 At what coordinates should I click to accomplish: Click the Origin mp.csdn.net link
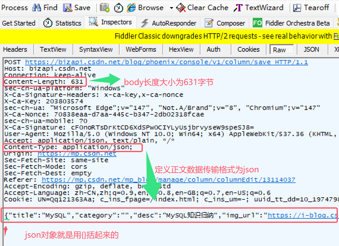pos(77,154)
